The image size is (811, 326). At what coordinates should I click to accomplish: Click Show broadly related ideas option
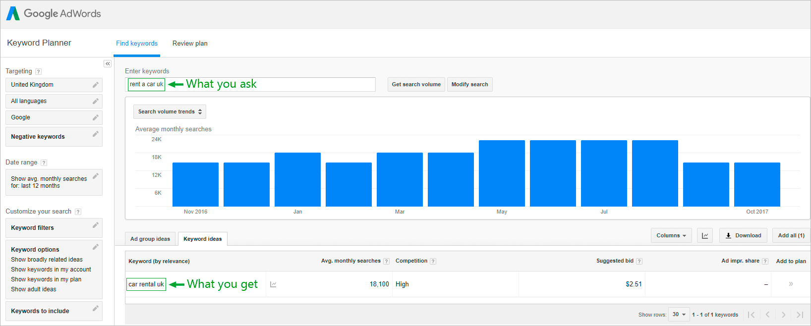tap(47, 260)
